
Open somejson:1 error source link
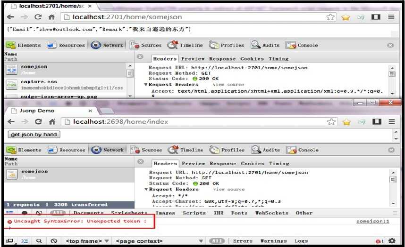373,221
